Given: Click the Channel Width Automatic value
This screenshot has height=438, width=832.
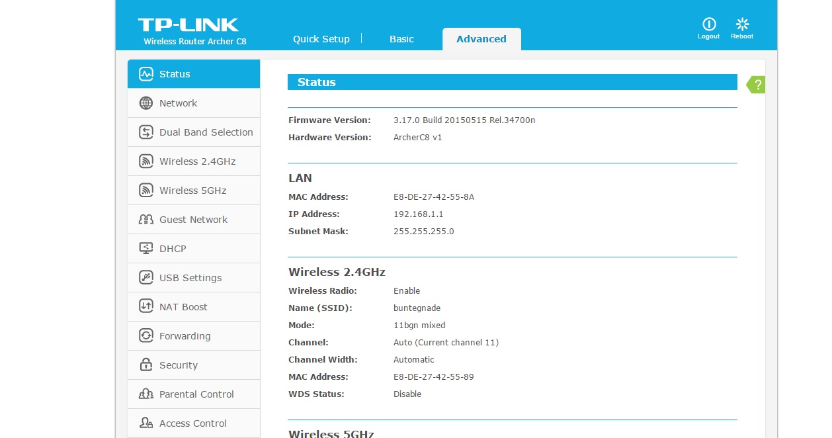Looking at the screenshot, I should click(x=414, y=360).
